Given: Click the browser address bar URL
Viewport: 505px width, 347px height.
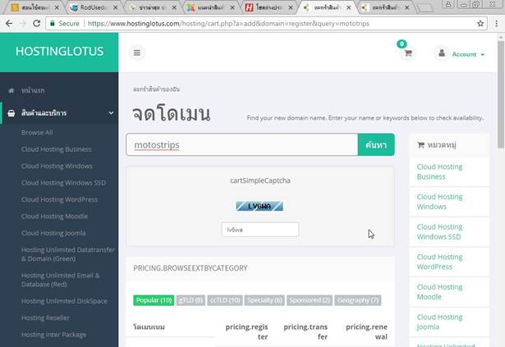Looking at the screenshot, I should click(228, 24).
